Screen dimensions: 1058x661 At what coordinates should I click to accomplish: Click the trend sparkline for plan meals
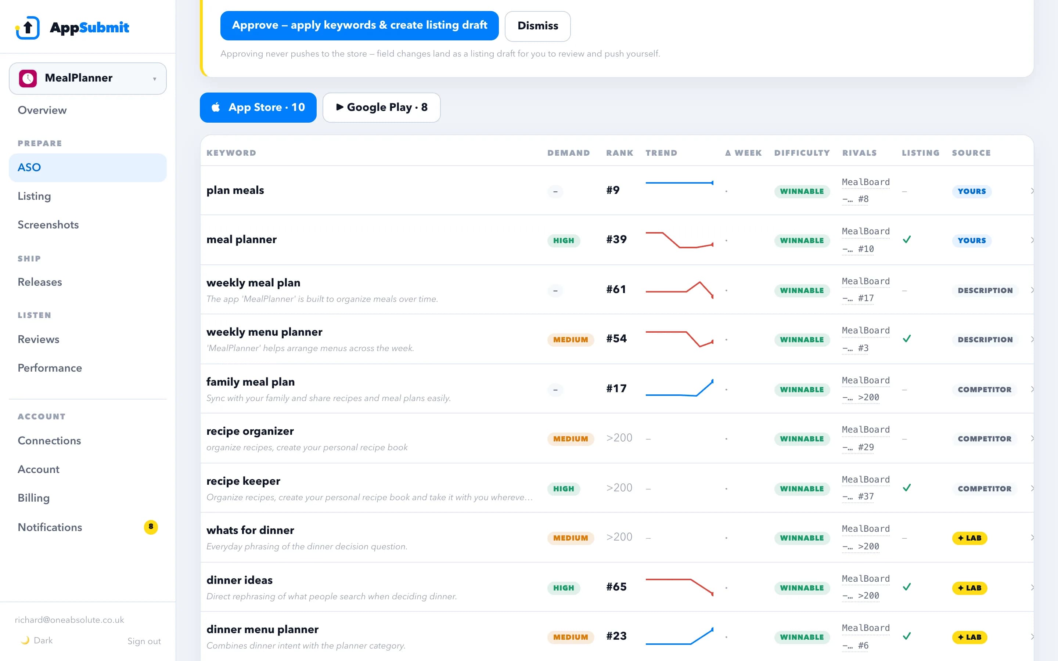[679, 183]
